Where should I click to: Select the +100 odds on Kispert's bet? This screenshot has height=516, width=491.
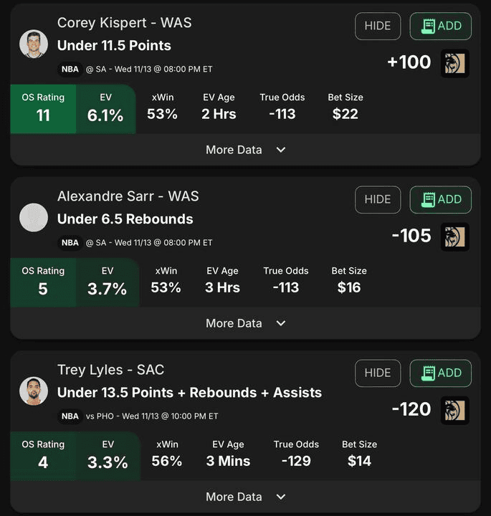coord(409,62)
